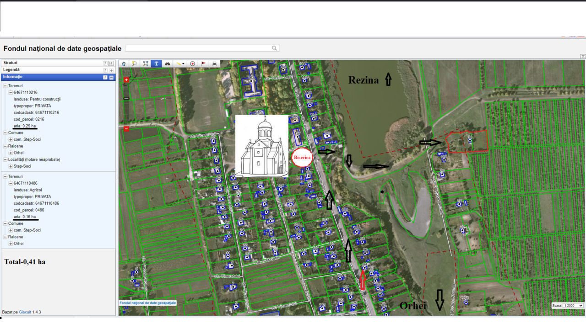Collapse the Straturi sidebar with arrow icon

tap(111, 63)
